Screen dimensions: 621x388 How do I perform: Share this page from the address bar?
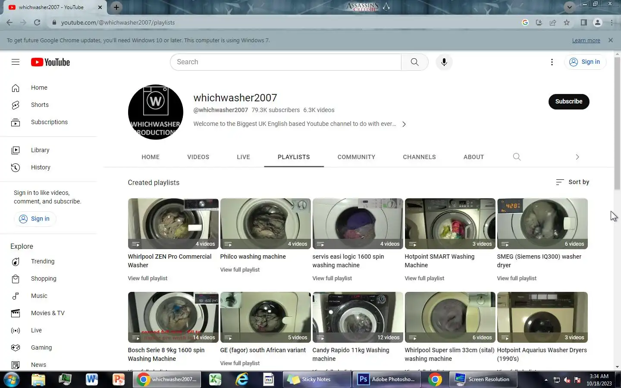coord(553,22)
